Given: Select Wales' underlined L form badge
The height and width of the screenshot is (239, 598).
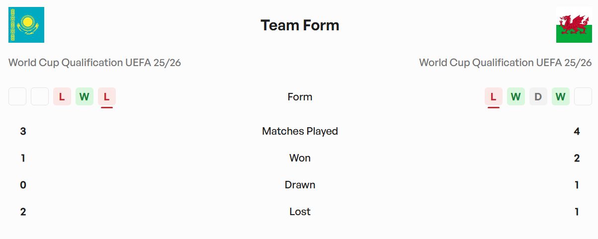Looking at the screenshot, I should 493,96.
